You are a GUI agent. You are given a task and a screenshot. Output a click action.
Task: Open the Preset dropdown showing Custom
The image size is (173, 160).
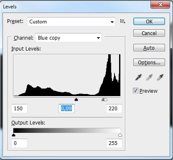tap(71, 22)
